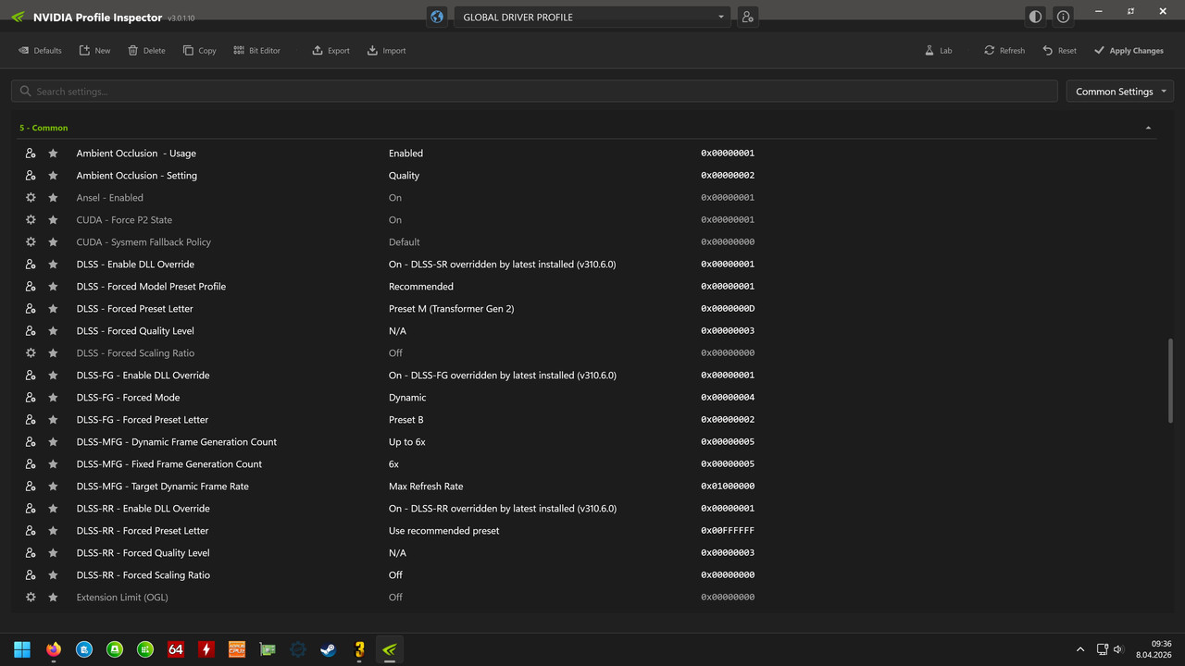This screenshot has height=666, width=1185.
Task: Toggle favorite star for DLSS-FG - Forced Mode
Action: (53, 398)
